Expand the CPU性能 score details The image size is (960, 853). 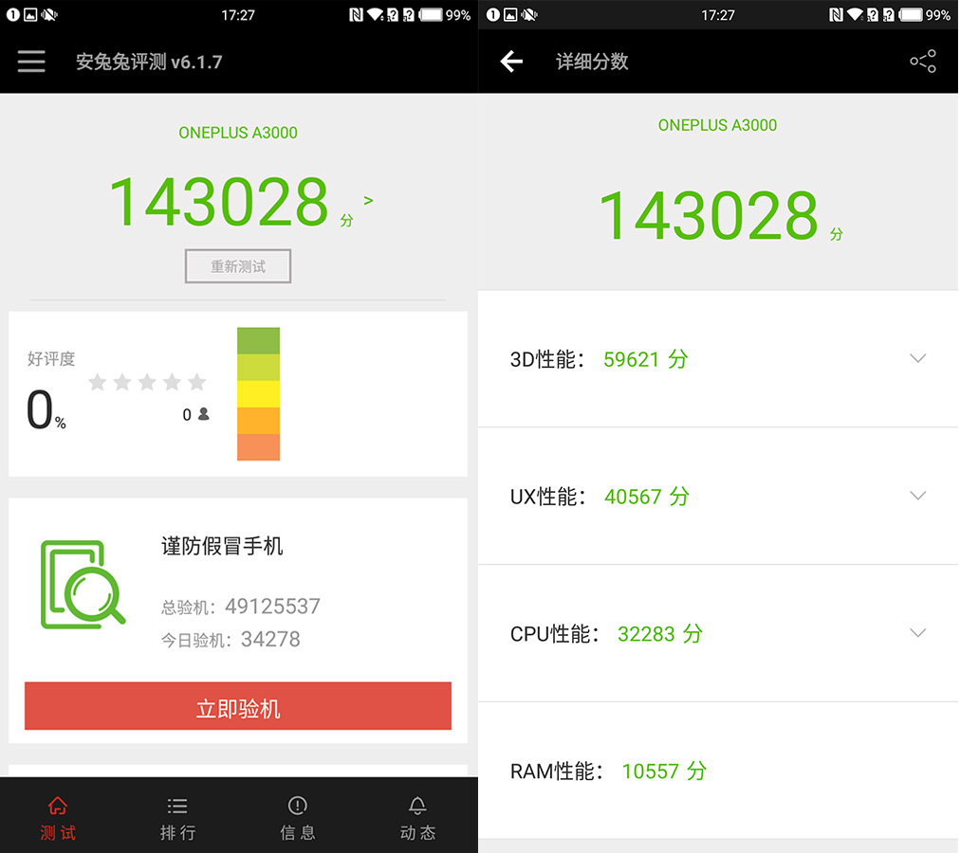[x=917, y=632]
